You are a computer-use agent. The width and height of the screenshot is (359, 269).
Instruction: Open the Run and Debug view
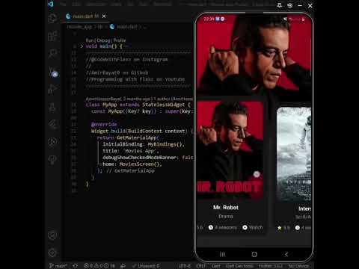[x=52, y=89]
